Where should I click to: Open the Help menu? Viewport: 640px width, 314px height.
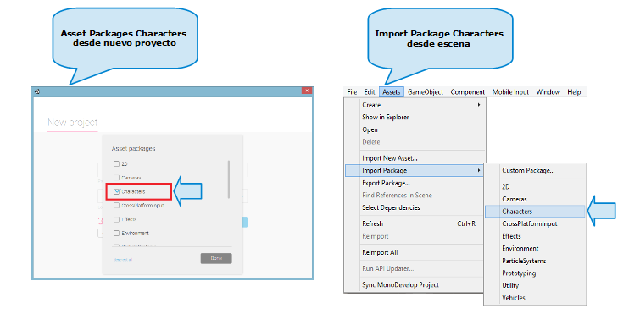574,92
